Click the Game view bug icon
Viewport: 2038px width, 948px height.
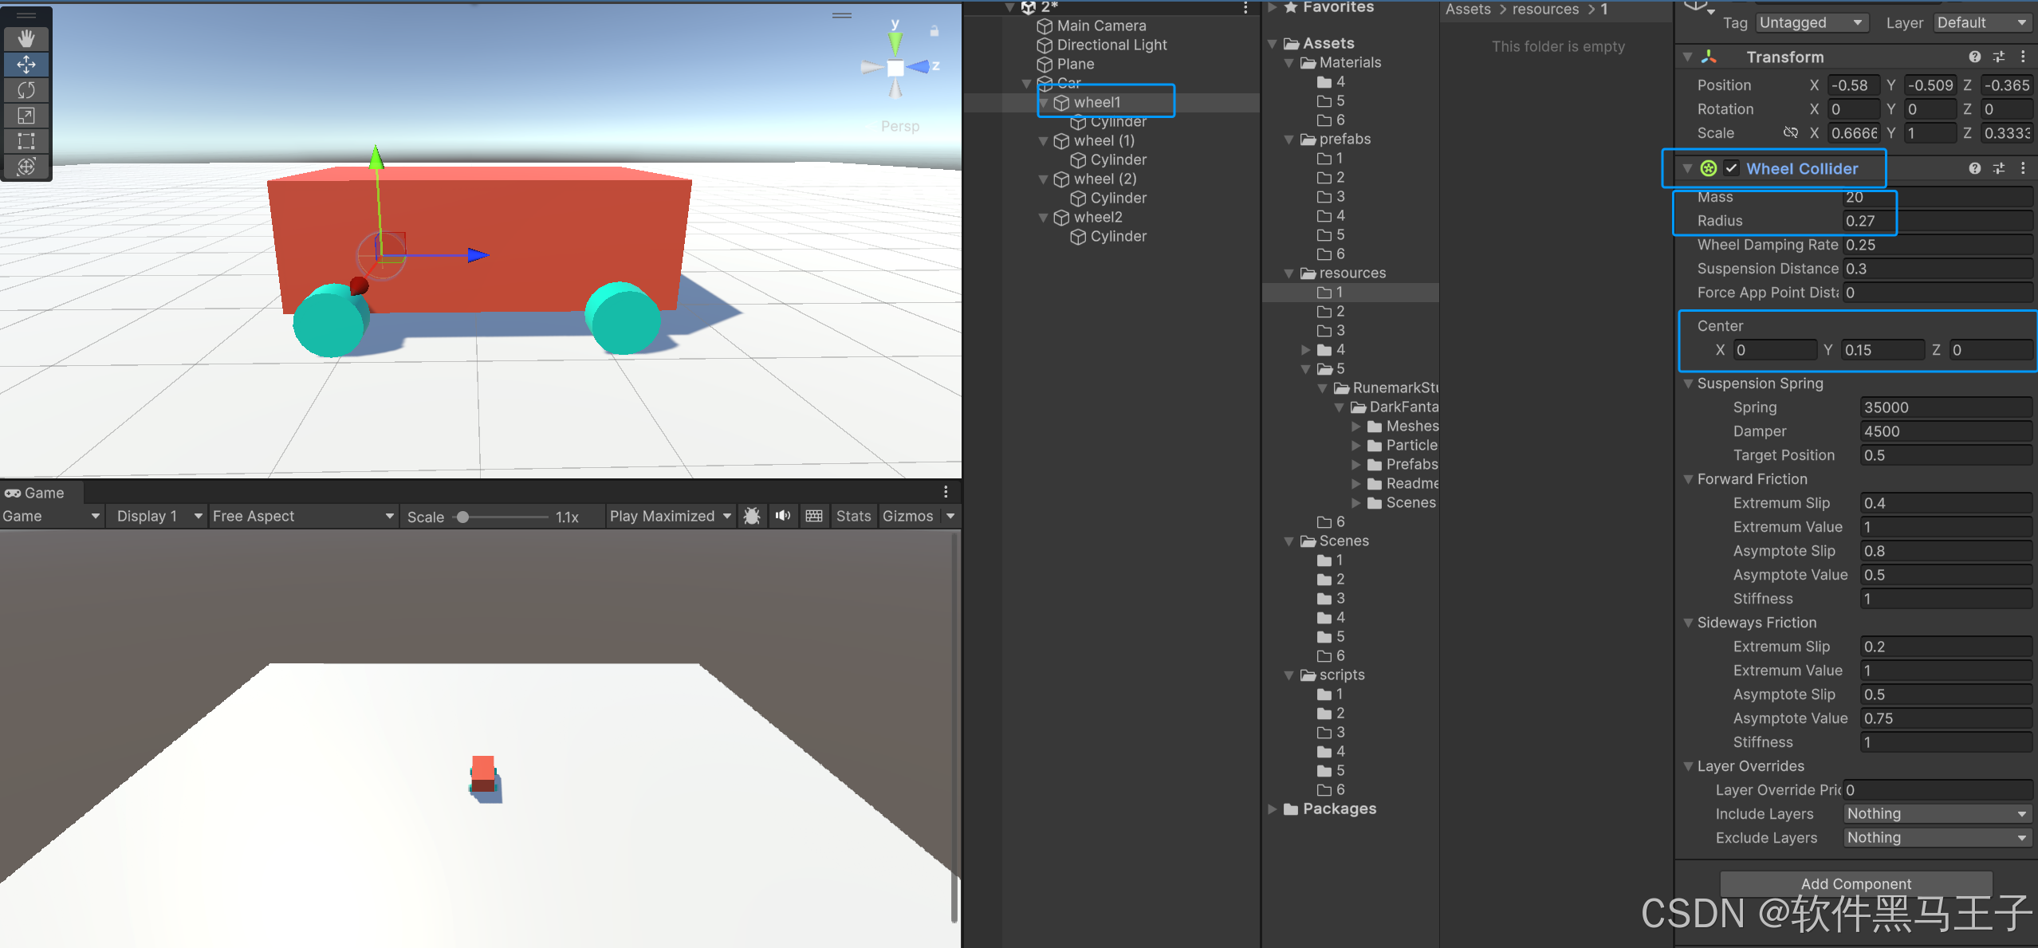(751, 516)
